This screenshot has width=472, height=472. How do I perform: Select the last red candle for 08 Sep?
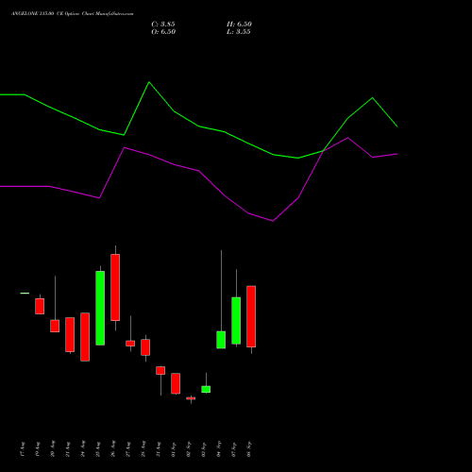pos(251,316)
